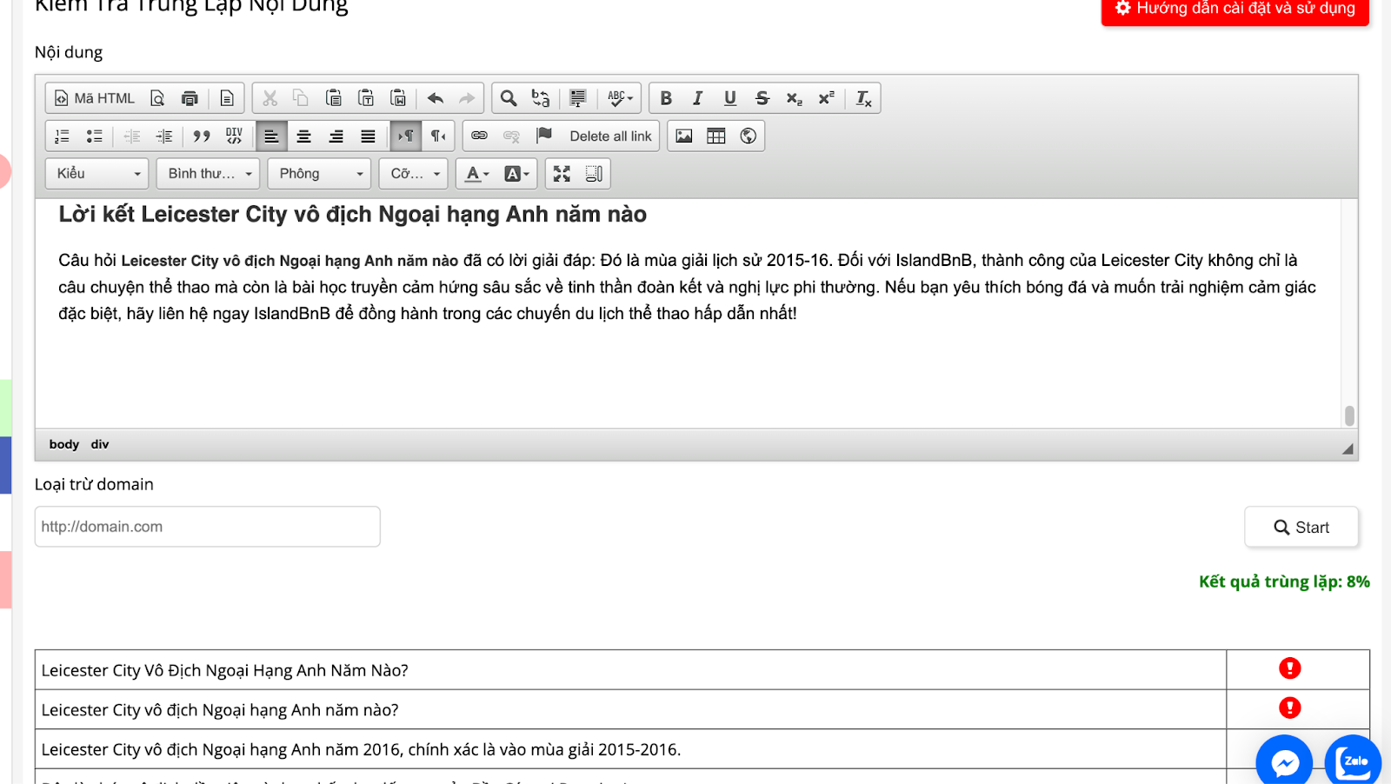
Task: Open the Zalo chat button
Action: pyautogui.click(x=1354, y=762)
